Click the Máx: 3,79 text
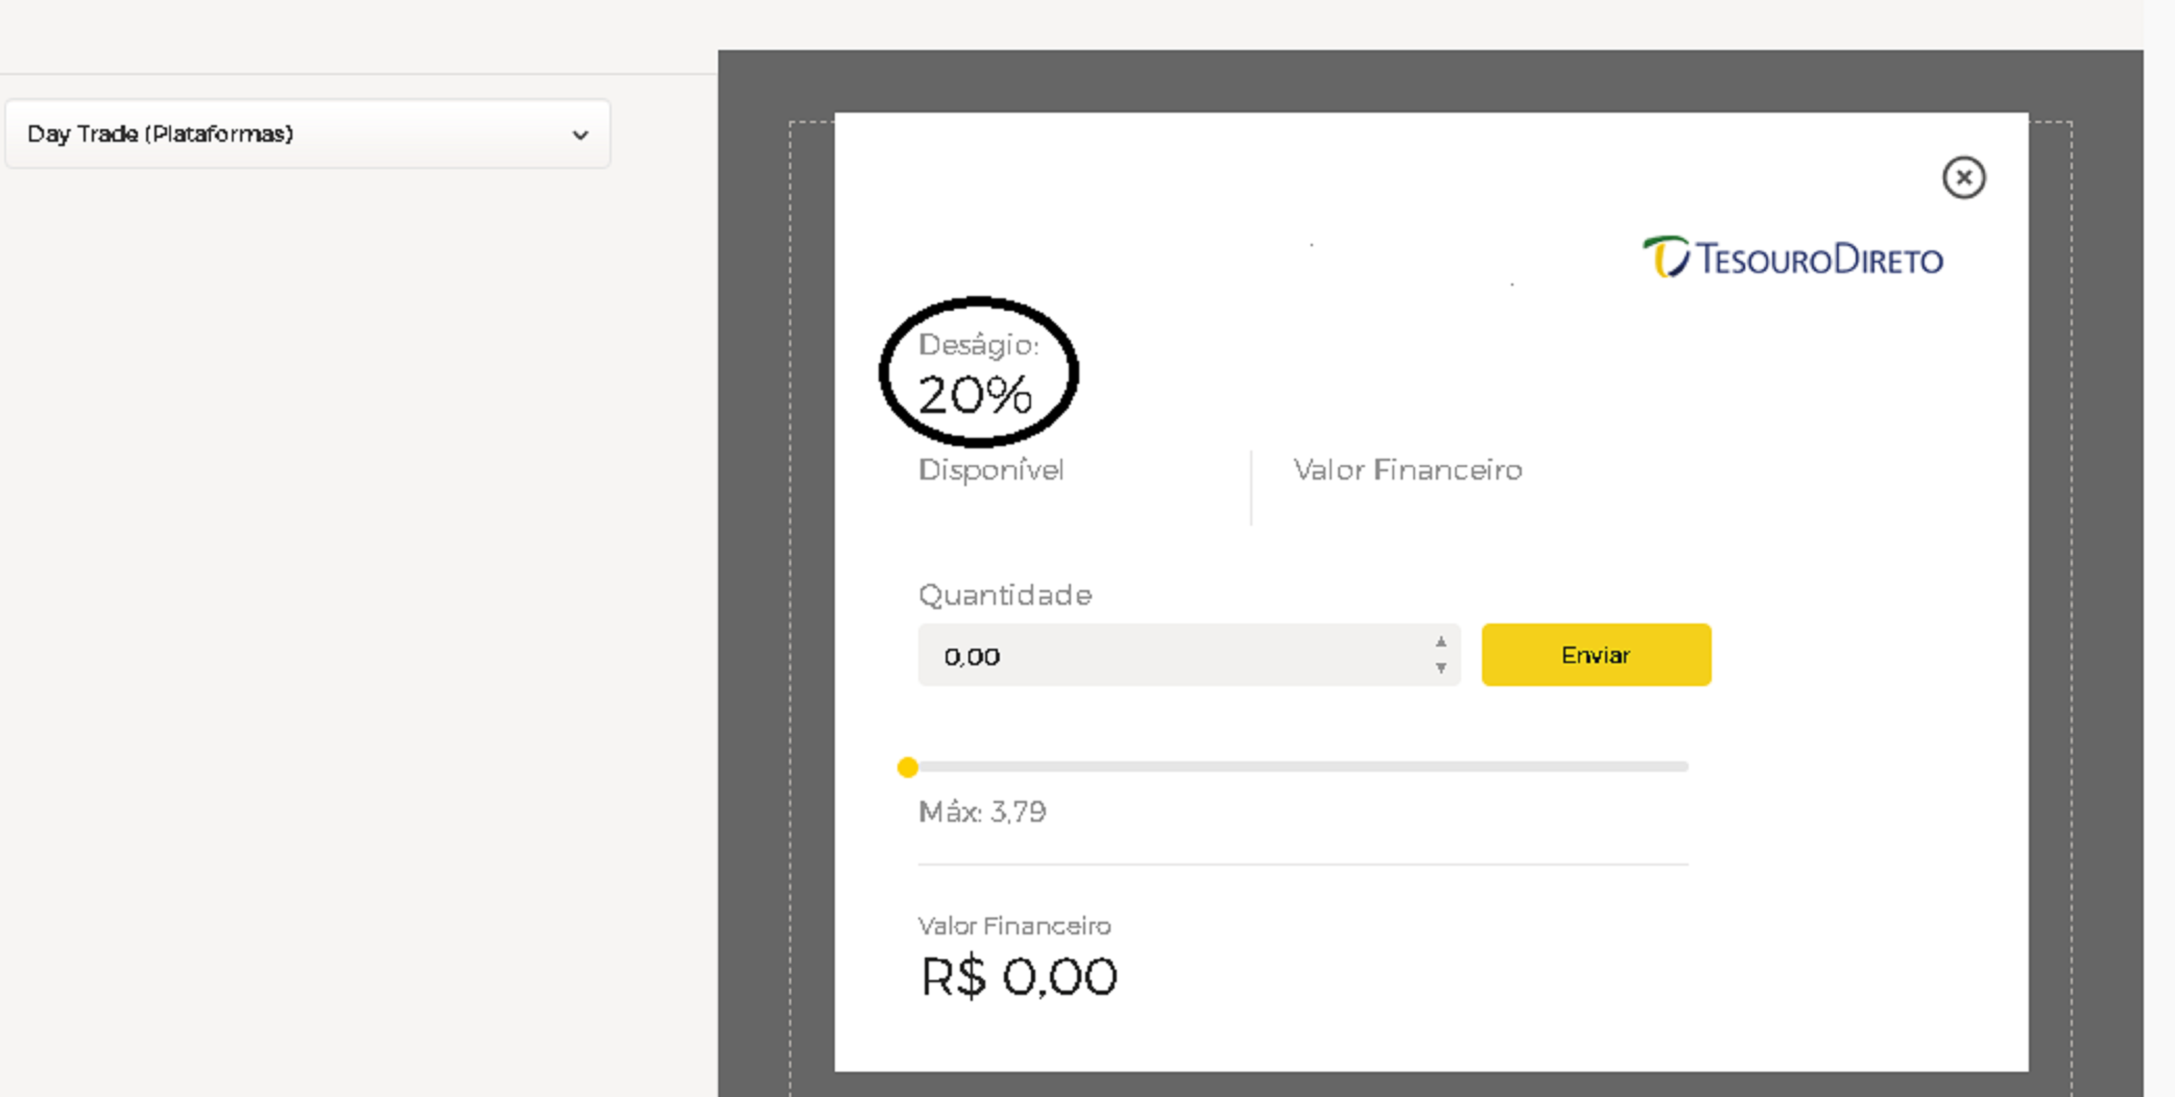The width and height of the screenshot is (2175, 1097). pyautogui.click(x=982, y=812)
